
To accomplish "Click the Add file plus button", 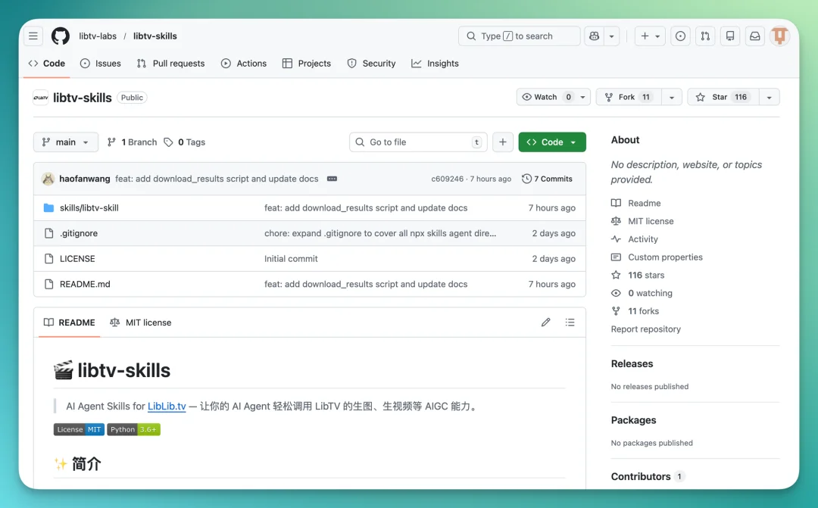I will pos(502,142).
